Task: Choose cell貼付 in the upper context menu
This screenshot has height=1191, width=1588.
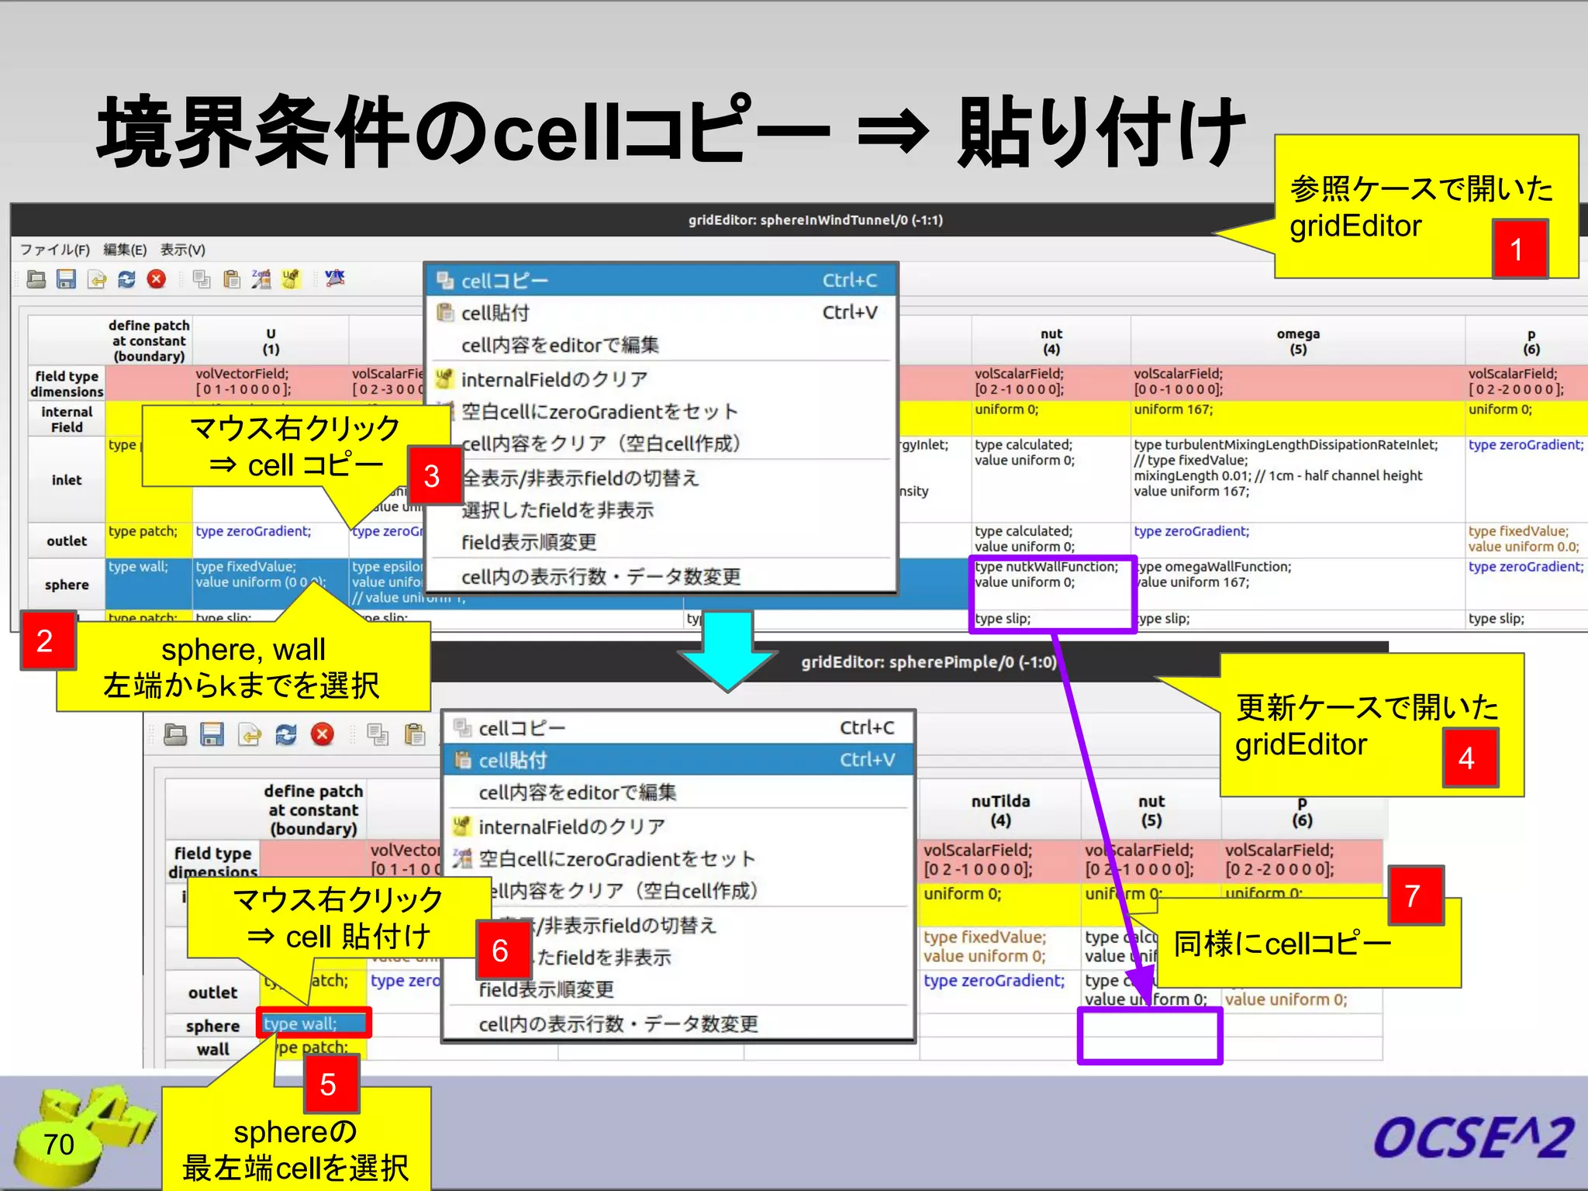Action: pyautogui.click(x=661, y=312)
